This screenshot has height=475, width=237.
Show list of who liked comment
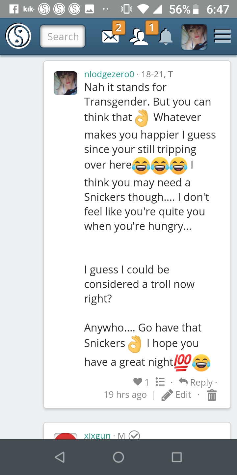coord(160,382)
